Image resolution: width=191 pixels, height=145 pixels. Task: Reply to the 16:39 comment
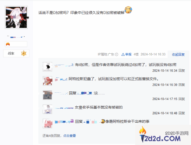click(x=182, y=85)
